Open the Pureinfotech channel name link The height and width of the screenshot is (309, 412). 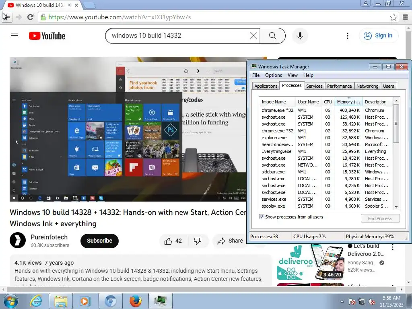point(49,237)
